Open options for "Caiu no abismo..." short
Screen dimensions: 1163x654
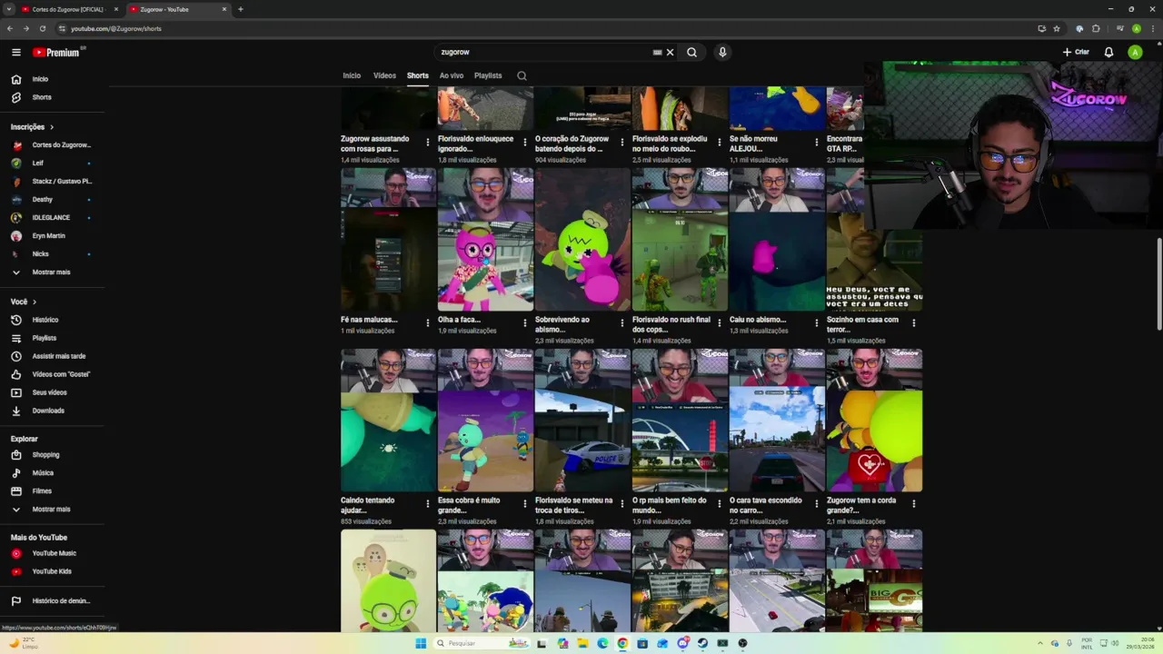click(x=816, y=322)
